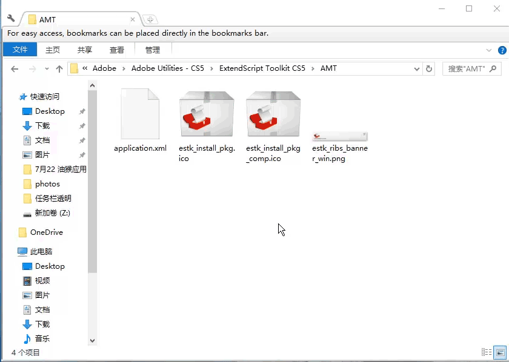Open the 文件 menu
The height and width of the screenshot is (362, 509).
(20, 50)
